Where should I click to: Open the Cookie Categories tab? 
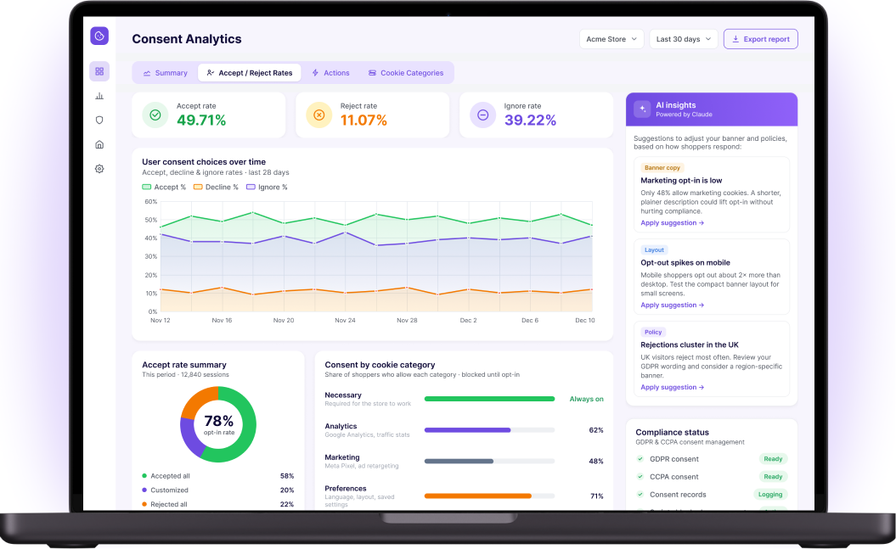tap(406, 73)
